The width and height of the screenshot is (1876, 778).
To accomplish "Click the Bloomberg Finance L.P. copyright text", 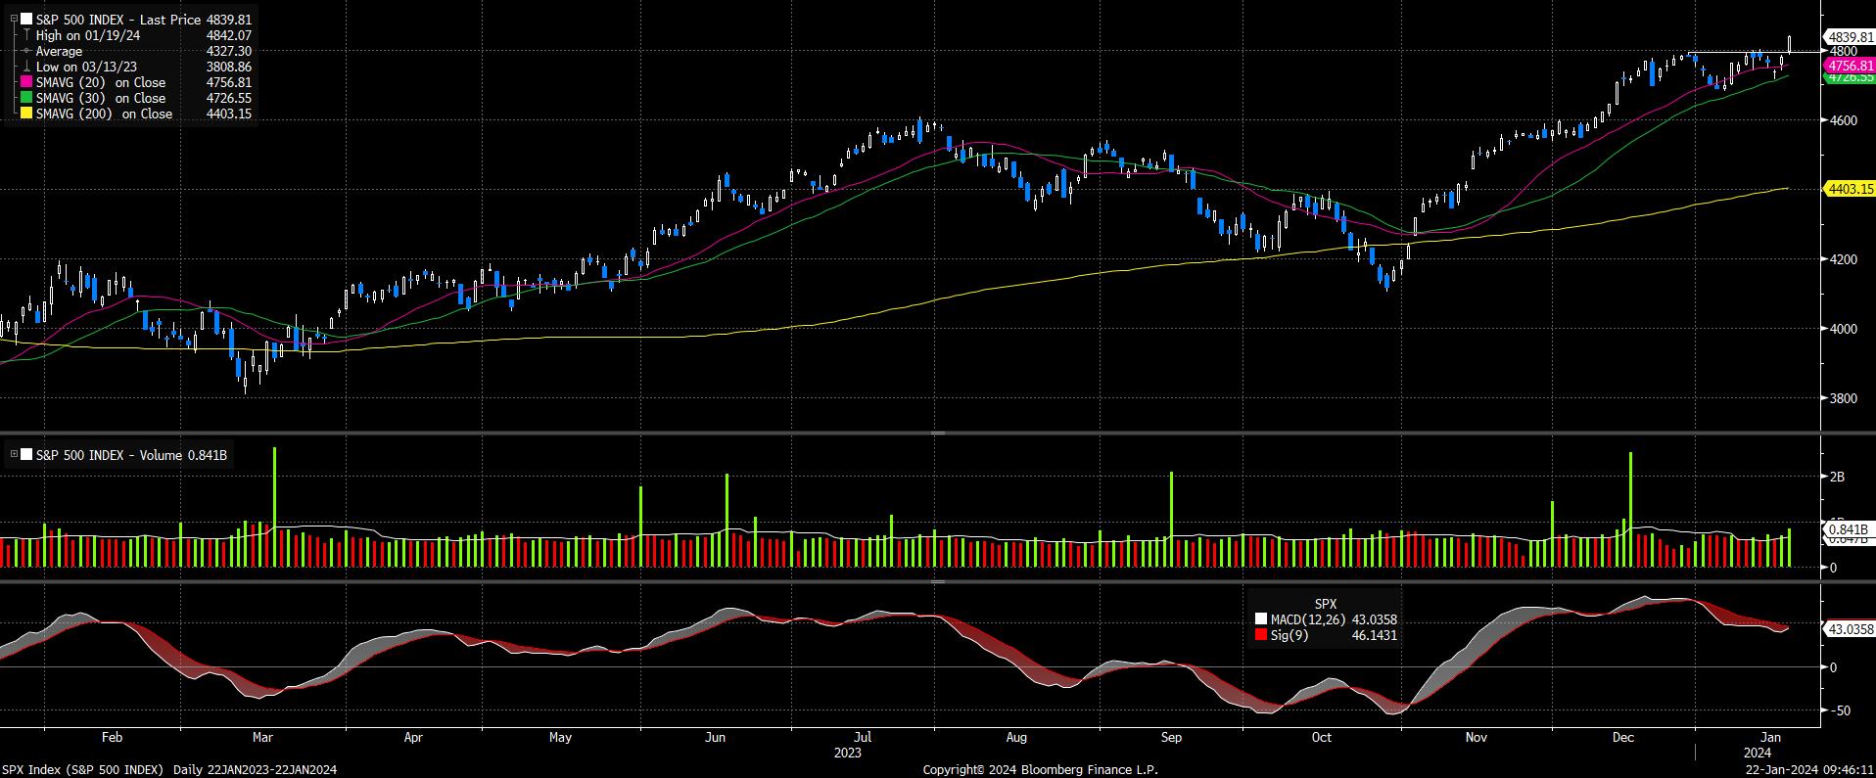I will tap(1040, 770).
